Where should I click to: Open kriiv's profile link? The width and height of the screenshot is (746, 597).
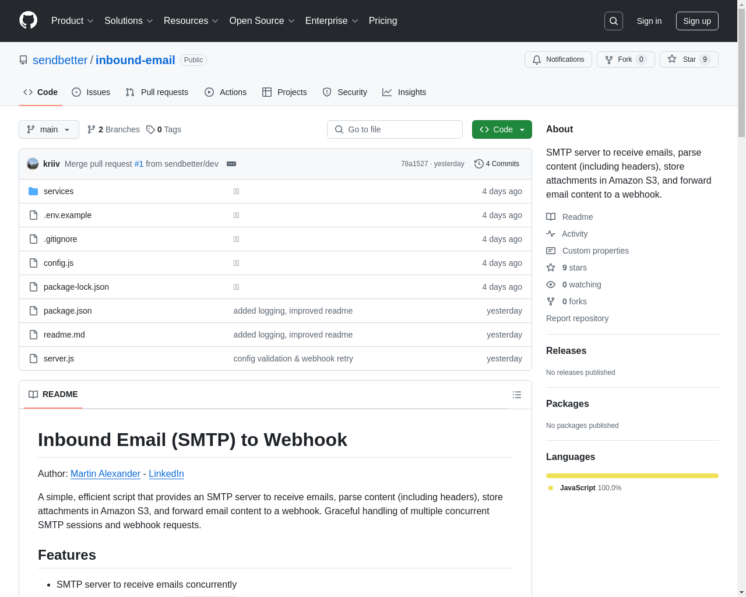point(51,164)
